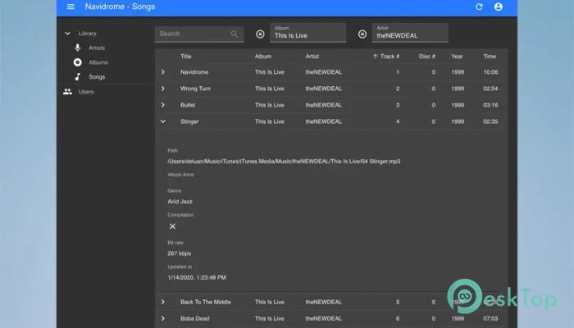Click the 267 kbps bit rate value
This screenshot has width=574, height=328.
pos(179,253)
